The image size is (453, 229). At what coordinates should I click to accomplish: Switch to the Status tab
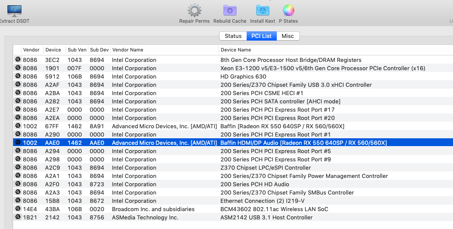point(233,36)
